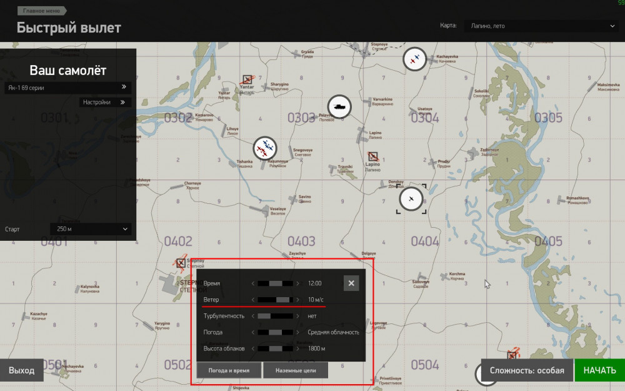Click the 10 м/с wind value
The width and height of the screenshot is (625, 391).
click(316, 300)
